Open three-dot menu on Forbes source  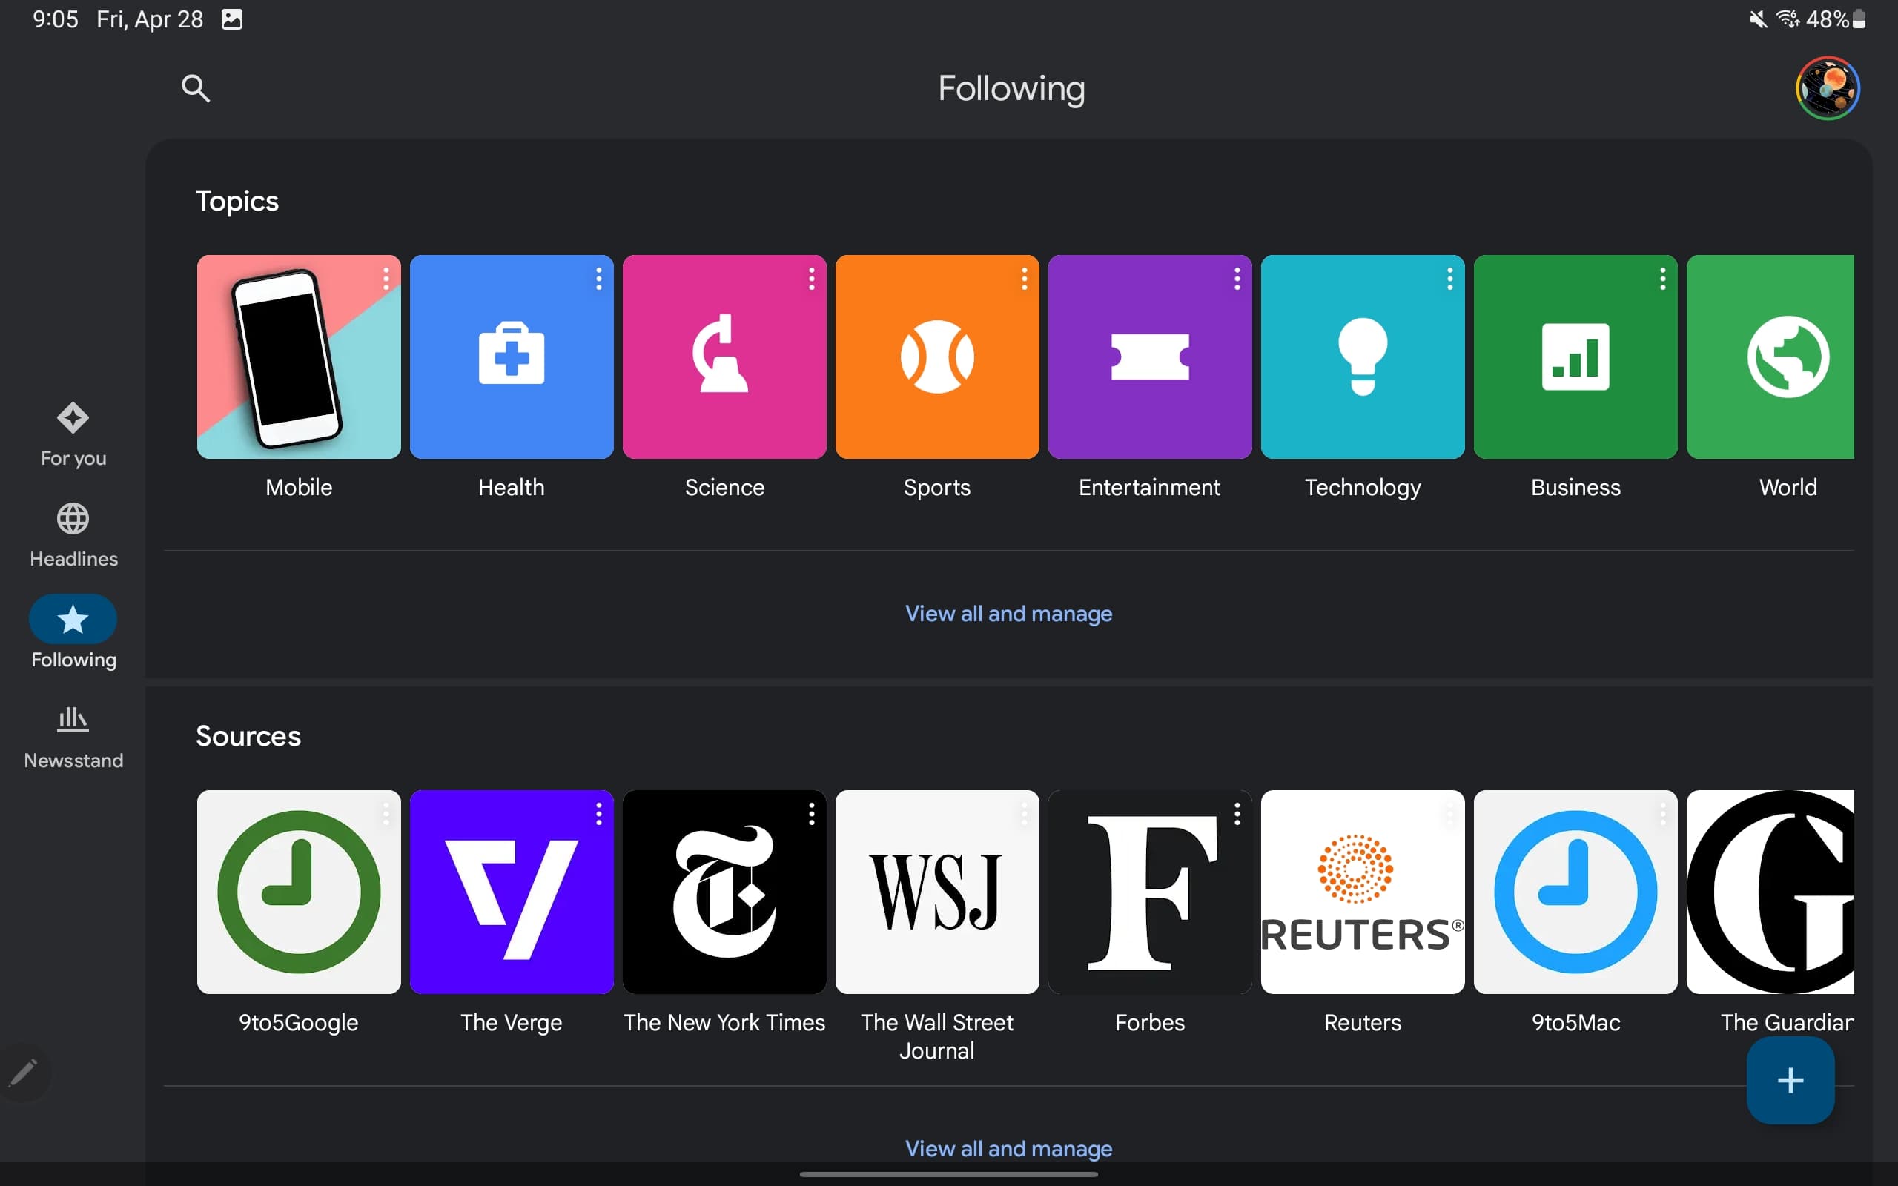coord(1237,813)
